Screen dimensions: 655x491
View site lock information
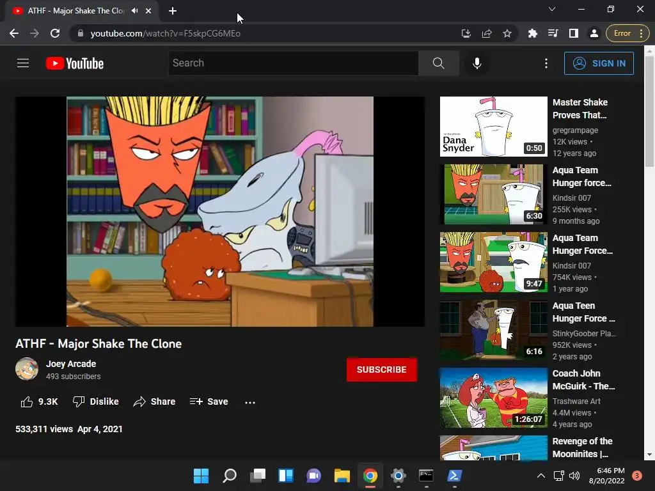click(x=81, y=33)
